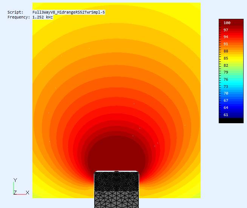Click the Frequency: label
Screen dimensions: 247x208
click(18, 17)
